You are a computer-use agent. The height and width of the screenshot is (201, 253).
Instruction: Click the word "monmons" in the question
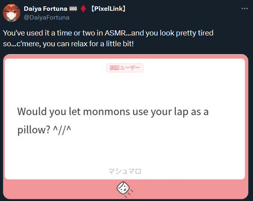107,112
